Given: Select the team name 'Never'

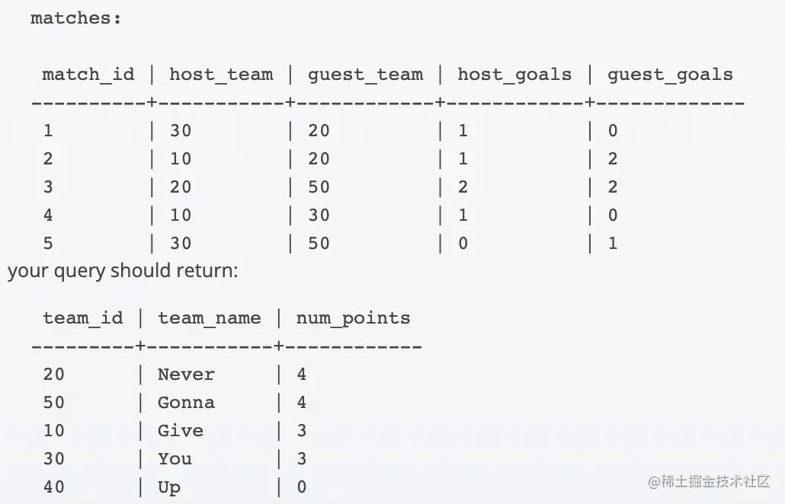Looking at the screenshot, I should (186, 375).
